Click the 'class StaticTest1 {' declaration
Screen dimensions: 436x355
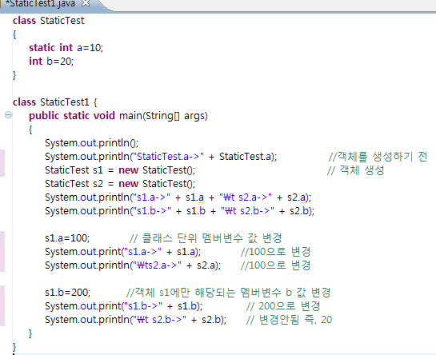(55, 102)
